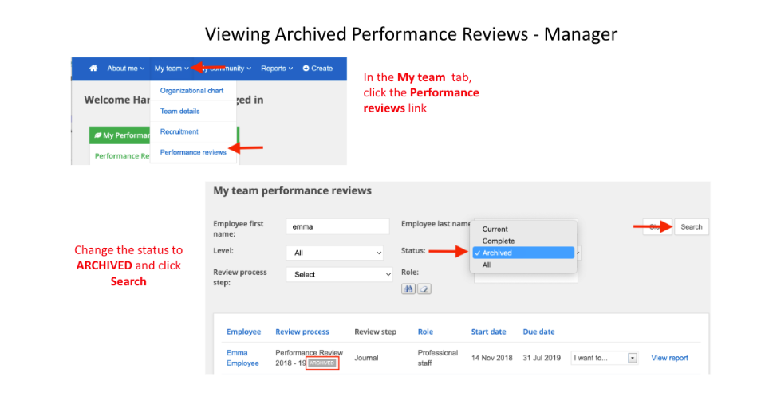Sort by the Due date column header
761x408 pixels.
(538, 332)
